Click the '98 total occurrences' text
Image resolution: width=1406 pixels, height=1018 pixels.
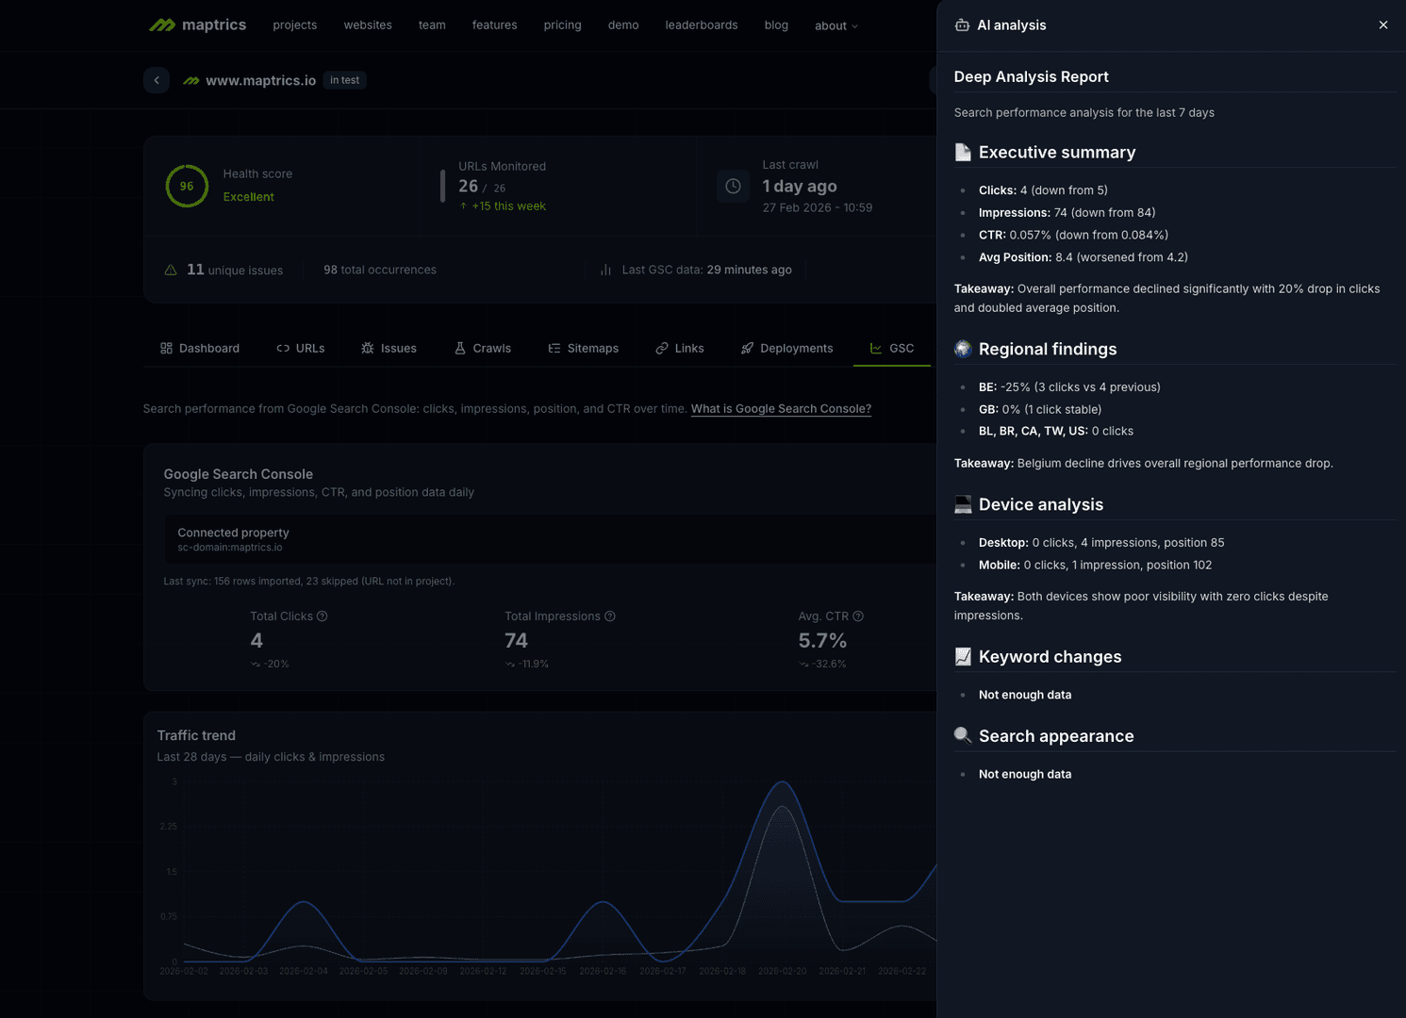(x=380, y=270)
